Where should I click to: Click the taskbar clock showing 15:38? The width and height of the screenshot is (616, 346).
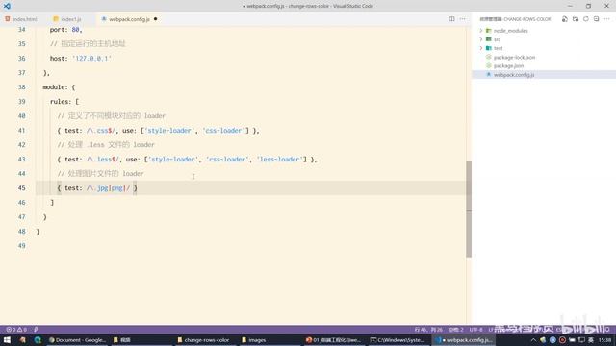click(x=605, y=340)
